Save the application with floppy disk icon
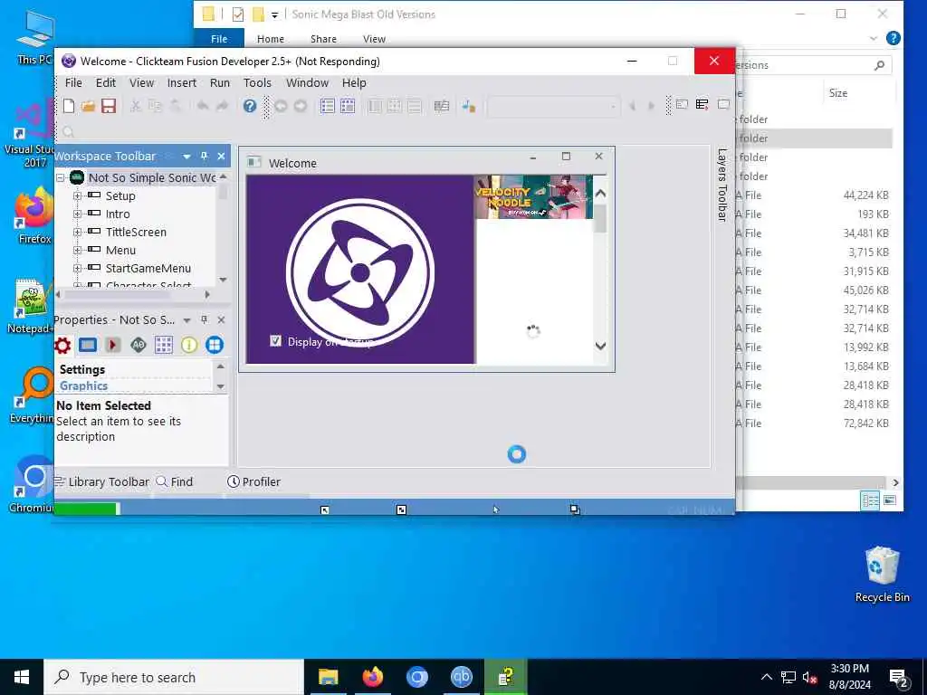Image resolution: width=927 pixels, height=695 pixels. point(109,107)
